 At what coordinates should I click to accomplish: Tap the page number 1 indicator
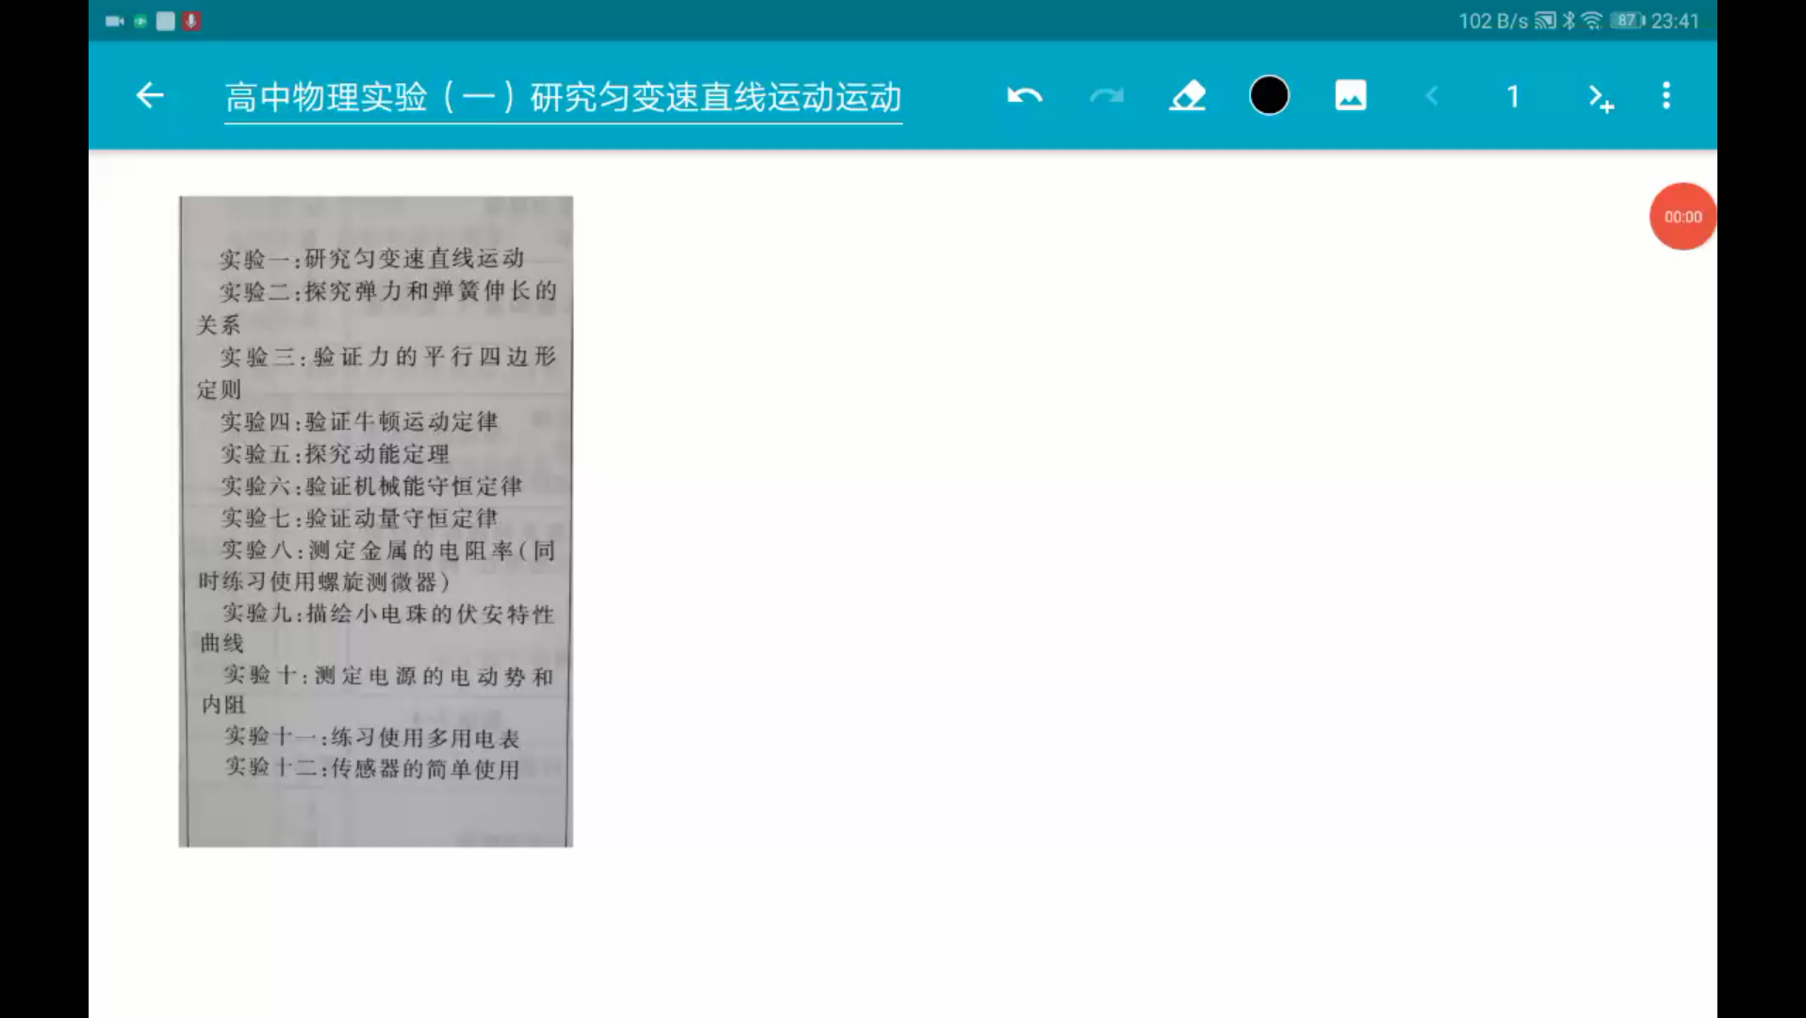(1513, 95)
